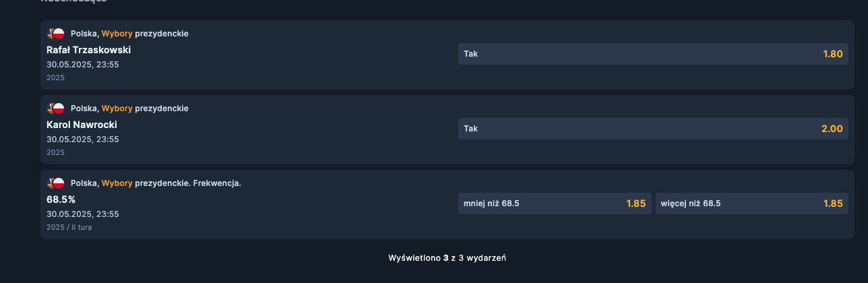Bet 'Tak' on Rafał Trzaskowski at 1.80

[652, 54]
